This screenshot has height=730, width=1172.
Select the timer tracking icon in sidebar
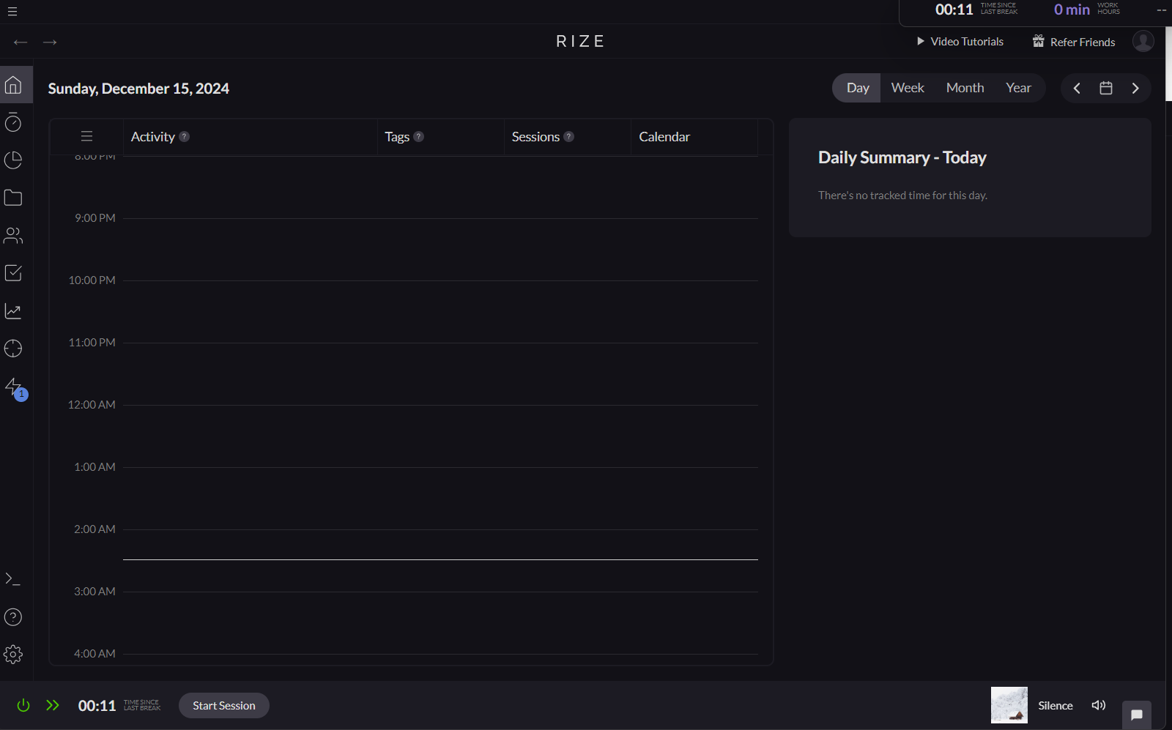[x=13, y=122]
